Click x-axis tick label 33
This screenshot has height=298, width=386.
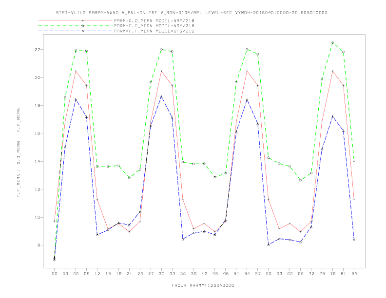coord(172,274)
